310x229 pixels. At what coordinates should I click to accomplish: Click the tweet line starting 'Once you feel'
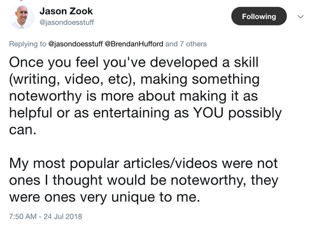coord(134,63)
